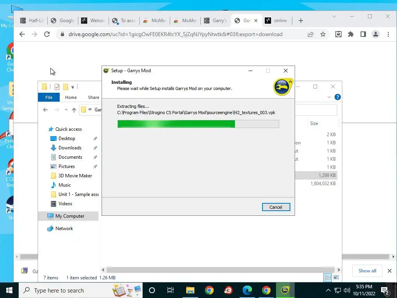Image resolution: width=397 pixels, height=298 pixels.
Task: Open Microsoft Edge from taskbar
Action: coord(247,290)
